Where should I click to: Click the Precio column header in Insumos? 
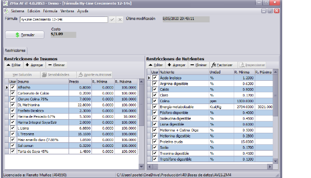80,82
